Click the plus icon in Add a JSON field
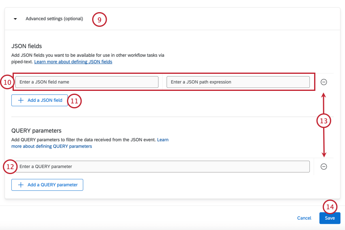 tap(21, 100)
